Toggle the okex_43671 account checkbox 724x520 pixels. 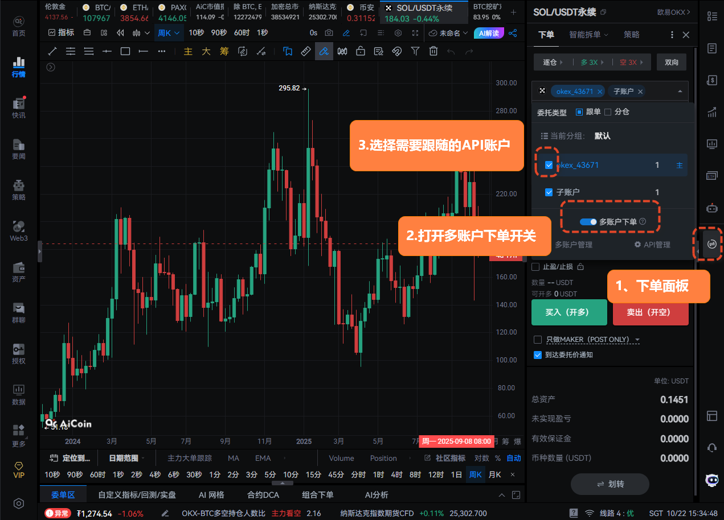tap(549, 165)
